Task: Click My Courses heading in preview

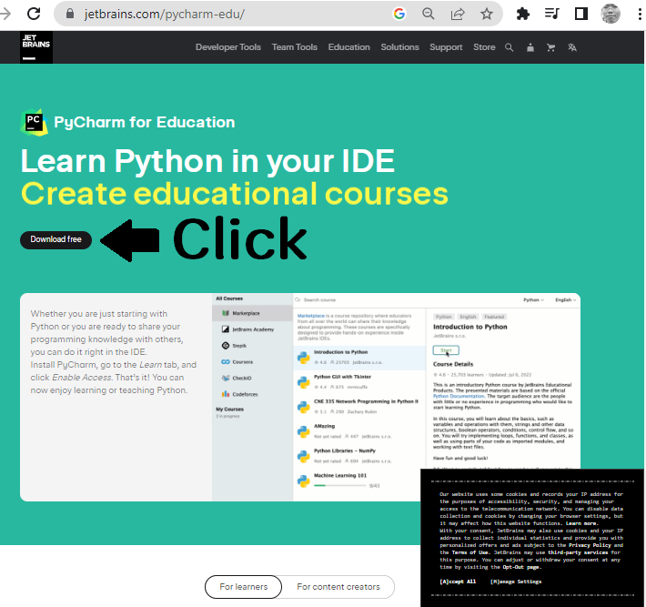Action: click(230, 410)
